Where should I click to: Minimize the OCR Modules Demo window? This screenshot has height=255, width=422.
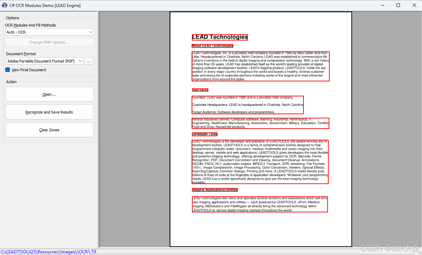tap(382, 5)
